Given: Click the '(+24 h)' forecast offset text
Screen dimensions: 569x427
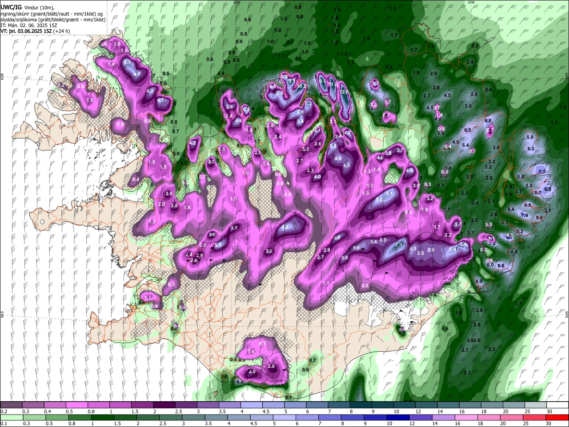Looking at the screenshot, I should click(62, 32).
